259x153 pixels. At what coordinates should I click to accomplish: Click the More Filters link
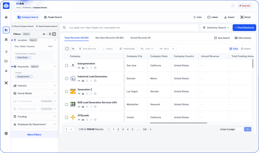pyautogui.click(x=34, y=134)
